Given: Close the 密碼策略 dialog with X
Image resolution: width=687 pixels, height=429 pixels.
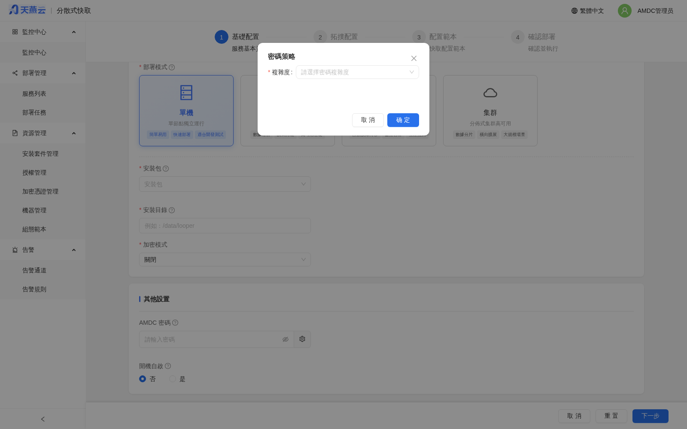Looking at the screenshot, I should tap(414, 58).
